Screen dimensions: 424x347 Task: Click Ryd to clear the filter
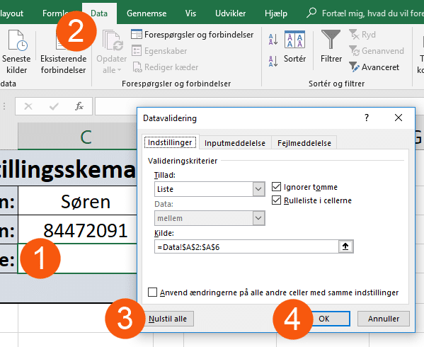coord(362,35)
